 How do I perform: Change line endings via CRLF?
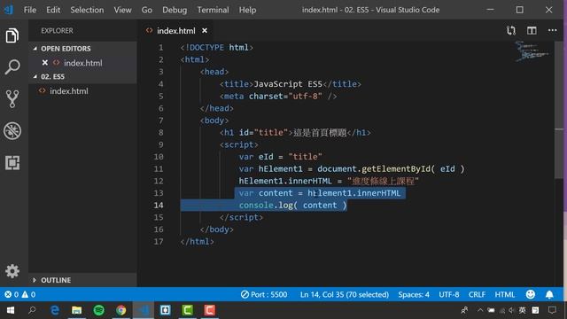[x=477, y=294]
